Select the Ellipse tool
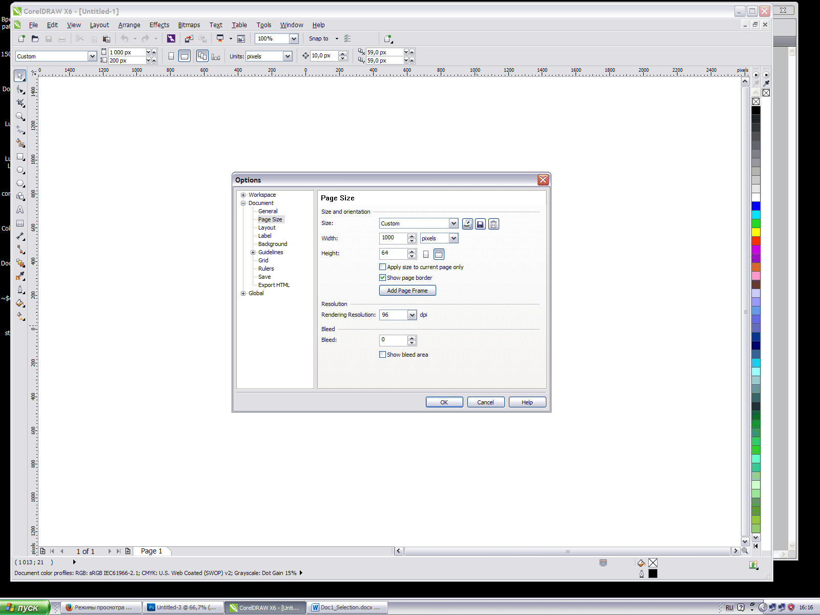The width and height of the screenshot is (820, 615). click(x=20, y=170)
